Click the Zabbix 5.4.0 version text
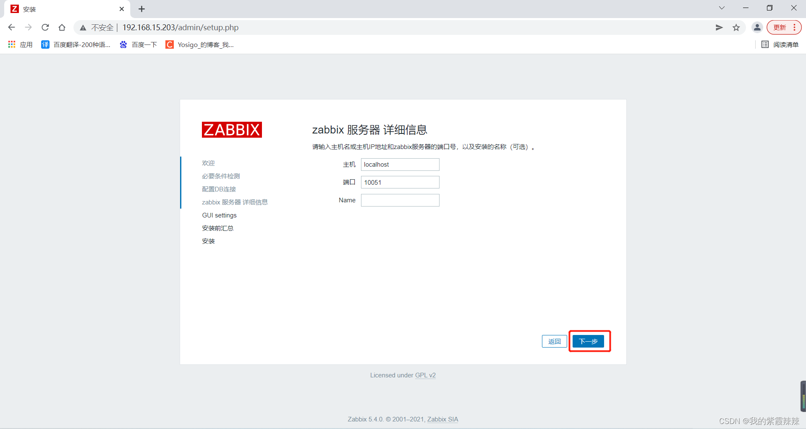The image size is (806, 429). [365, 419]
